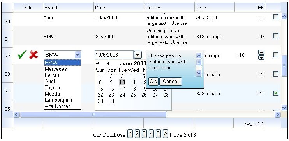Image resolution: width=289 pixels, height=141 pixels.
Task: Decrement PK value with down spinner
Action: (261, 57)
